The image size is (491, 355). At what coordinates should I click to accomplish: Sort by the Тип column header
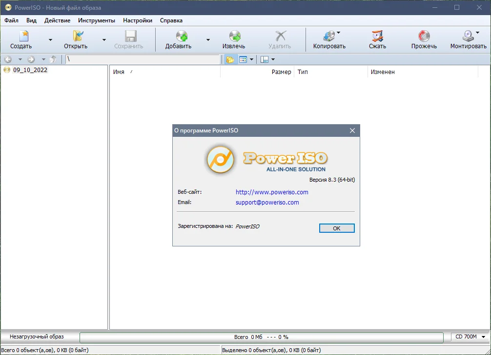[x=331, y=72]
